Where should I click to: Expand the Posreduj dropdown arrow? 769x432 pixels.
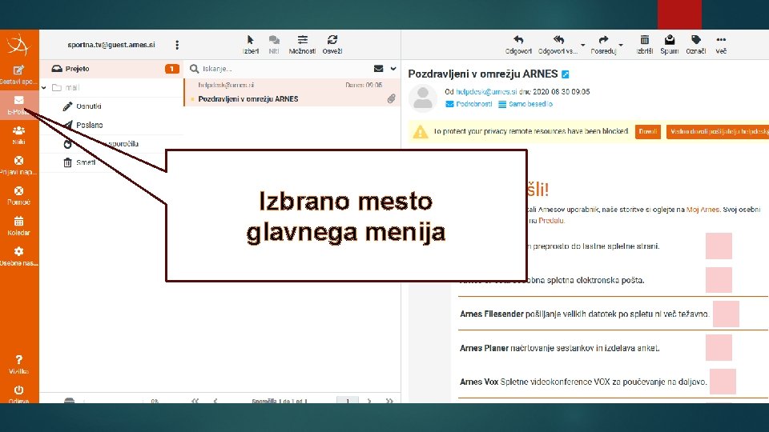[x=621, y=45]
